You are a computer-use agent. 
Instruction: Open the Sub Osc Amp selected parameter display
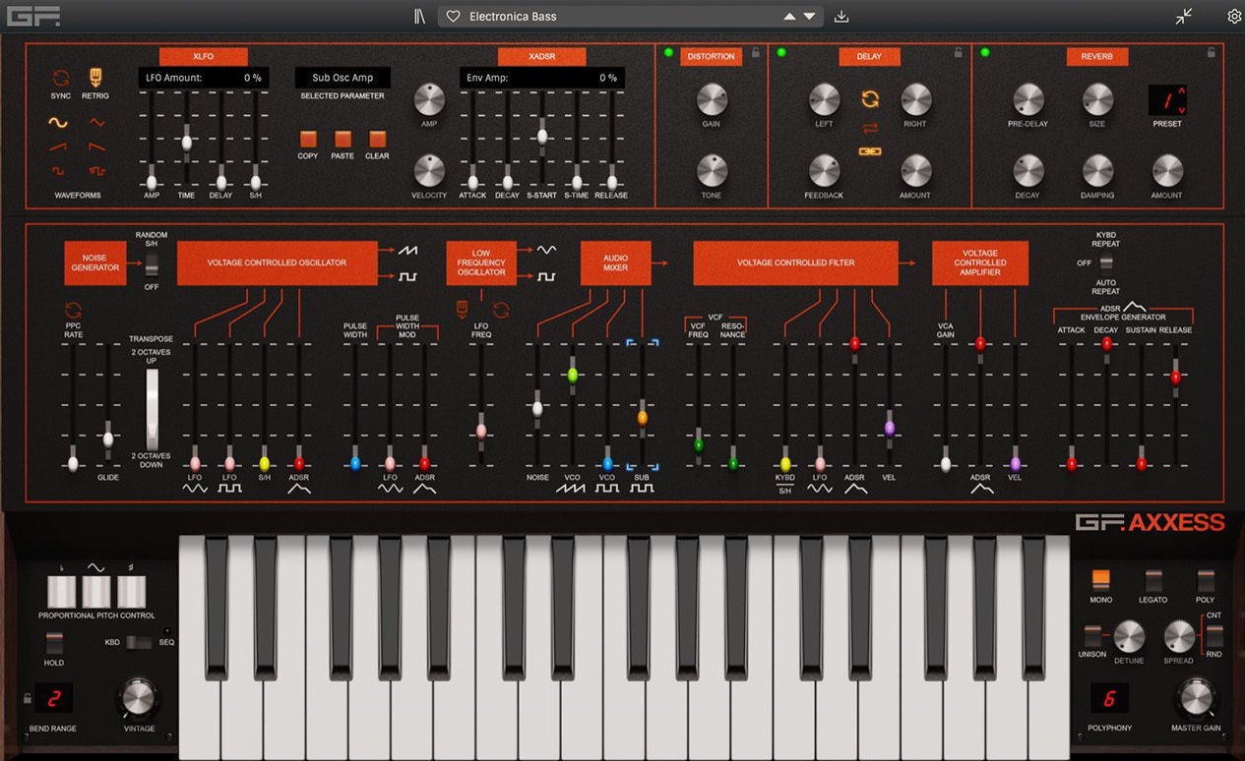(x=342, y=78)
